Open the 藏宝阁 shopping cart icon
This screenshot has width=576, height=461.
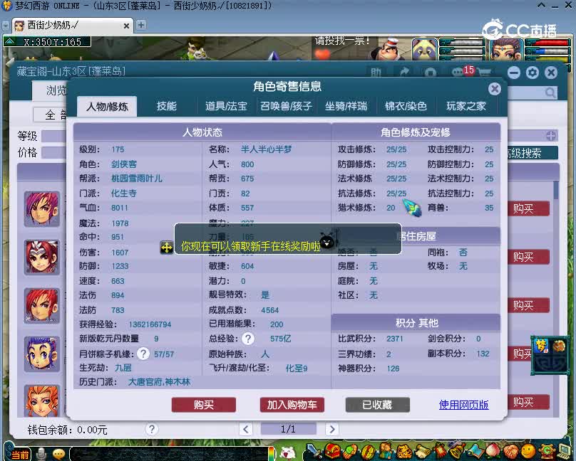tap(485, 72)
